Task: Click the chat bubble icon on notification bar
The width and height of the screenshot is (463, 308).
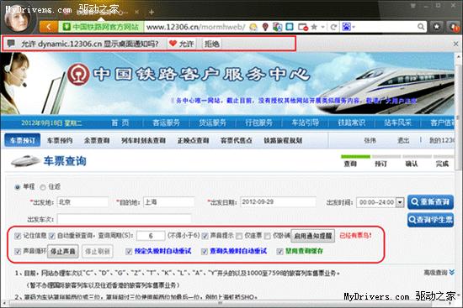Action: (11, 44)
